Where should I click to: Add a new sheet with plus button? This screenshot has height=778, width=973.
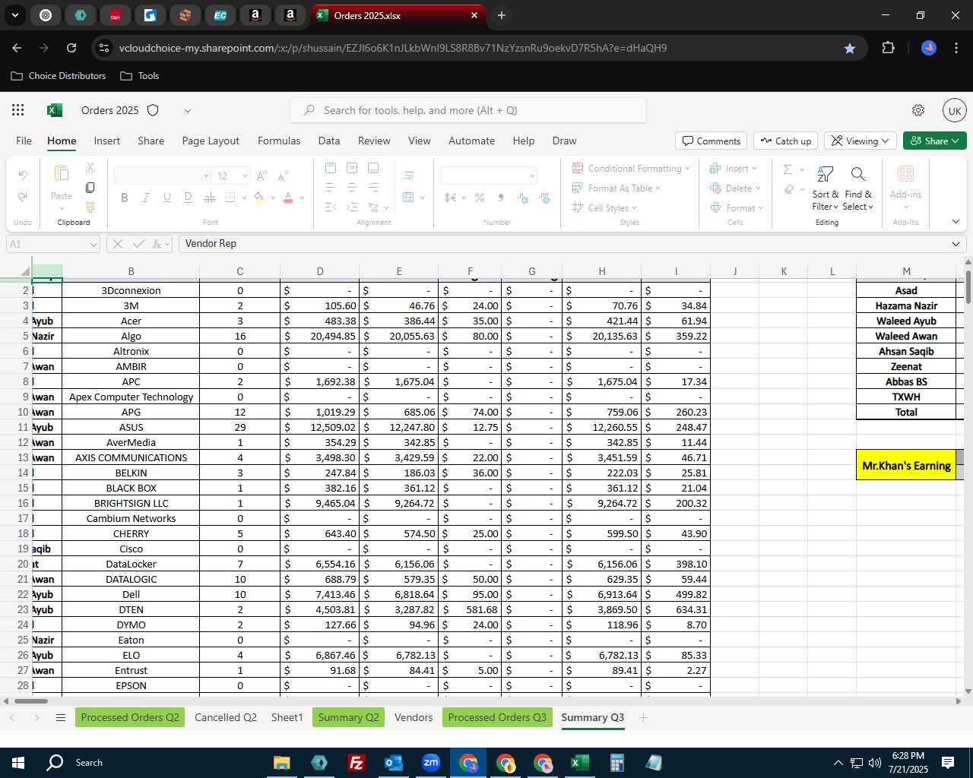click(x=643, y=717)
